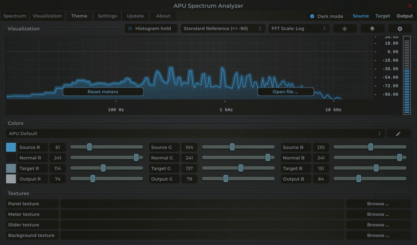Expand the APU Default color preset dropdown
The height and width of the screenshot is (245, 417).
click(x=195, y=133)
